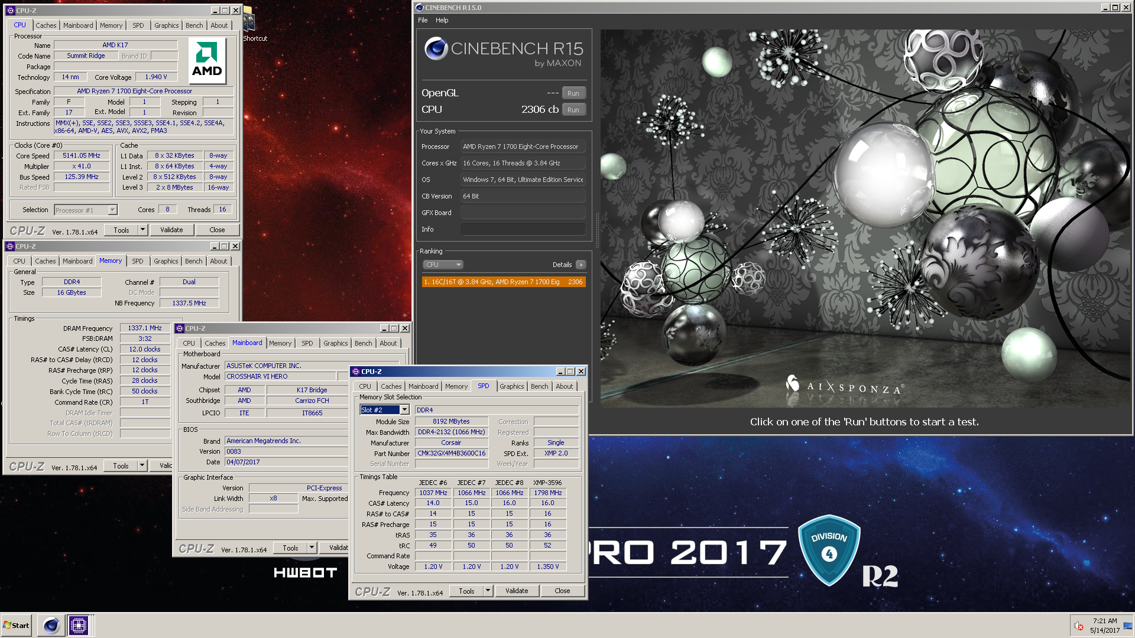The height and width of the screenshot is (638, 1135).
Task: Click the memory size value 16 GBytes
Action: point(72,292)
